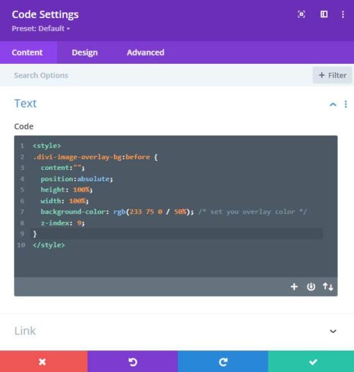This screenshot has width=354, height=372.
Task: Expand the Link section
Action: coord(176,331)
